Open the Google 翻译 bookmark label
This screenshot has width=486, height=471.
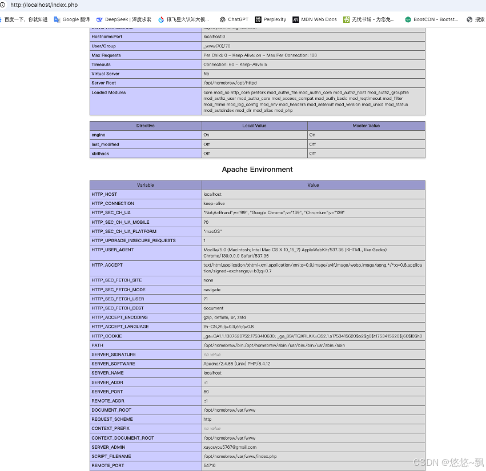coord(77,19)
